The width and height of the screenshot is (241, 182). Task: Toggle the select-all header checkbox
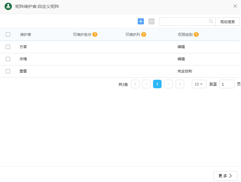coord(8,34)
